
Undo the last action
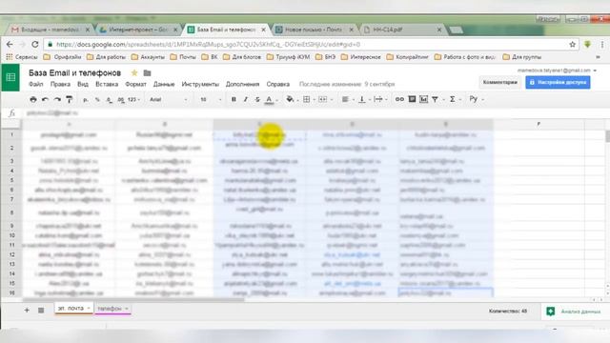(45, 99)
